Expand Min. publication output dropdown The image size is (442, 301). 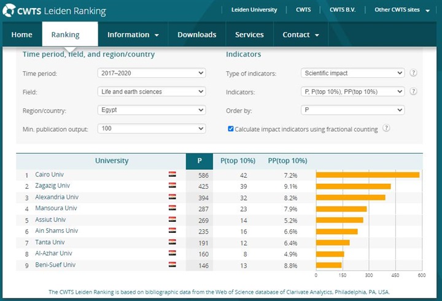point(151,129)
